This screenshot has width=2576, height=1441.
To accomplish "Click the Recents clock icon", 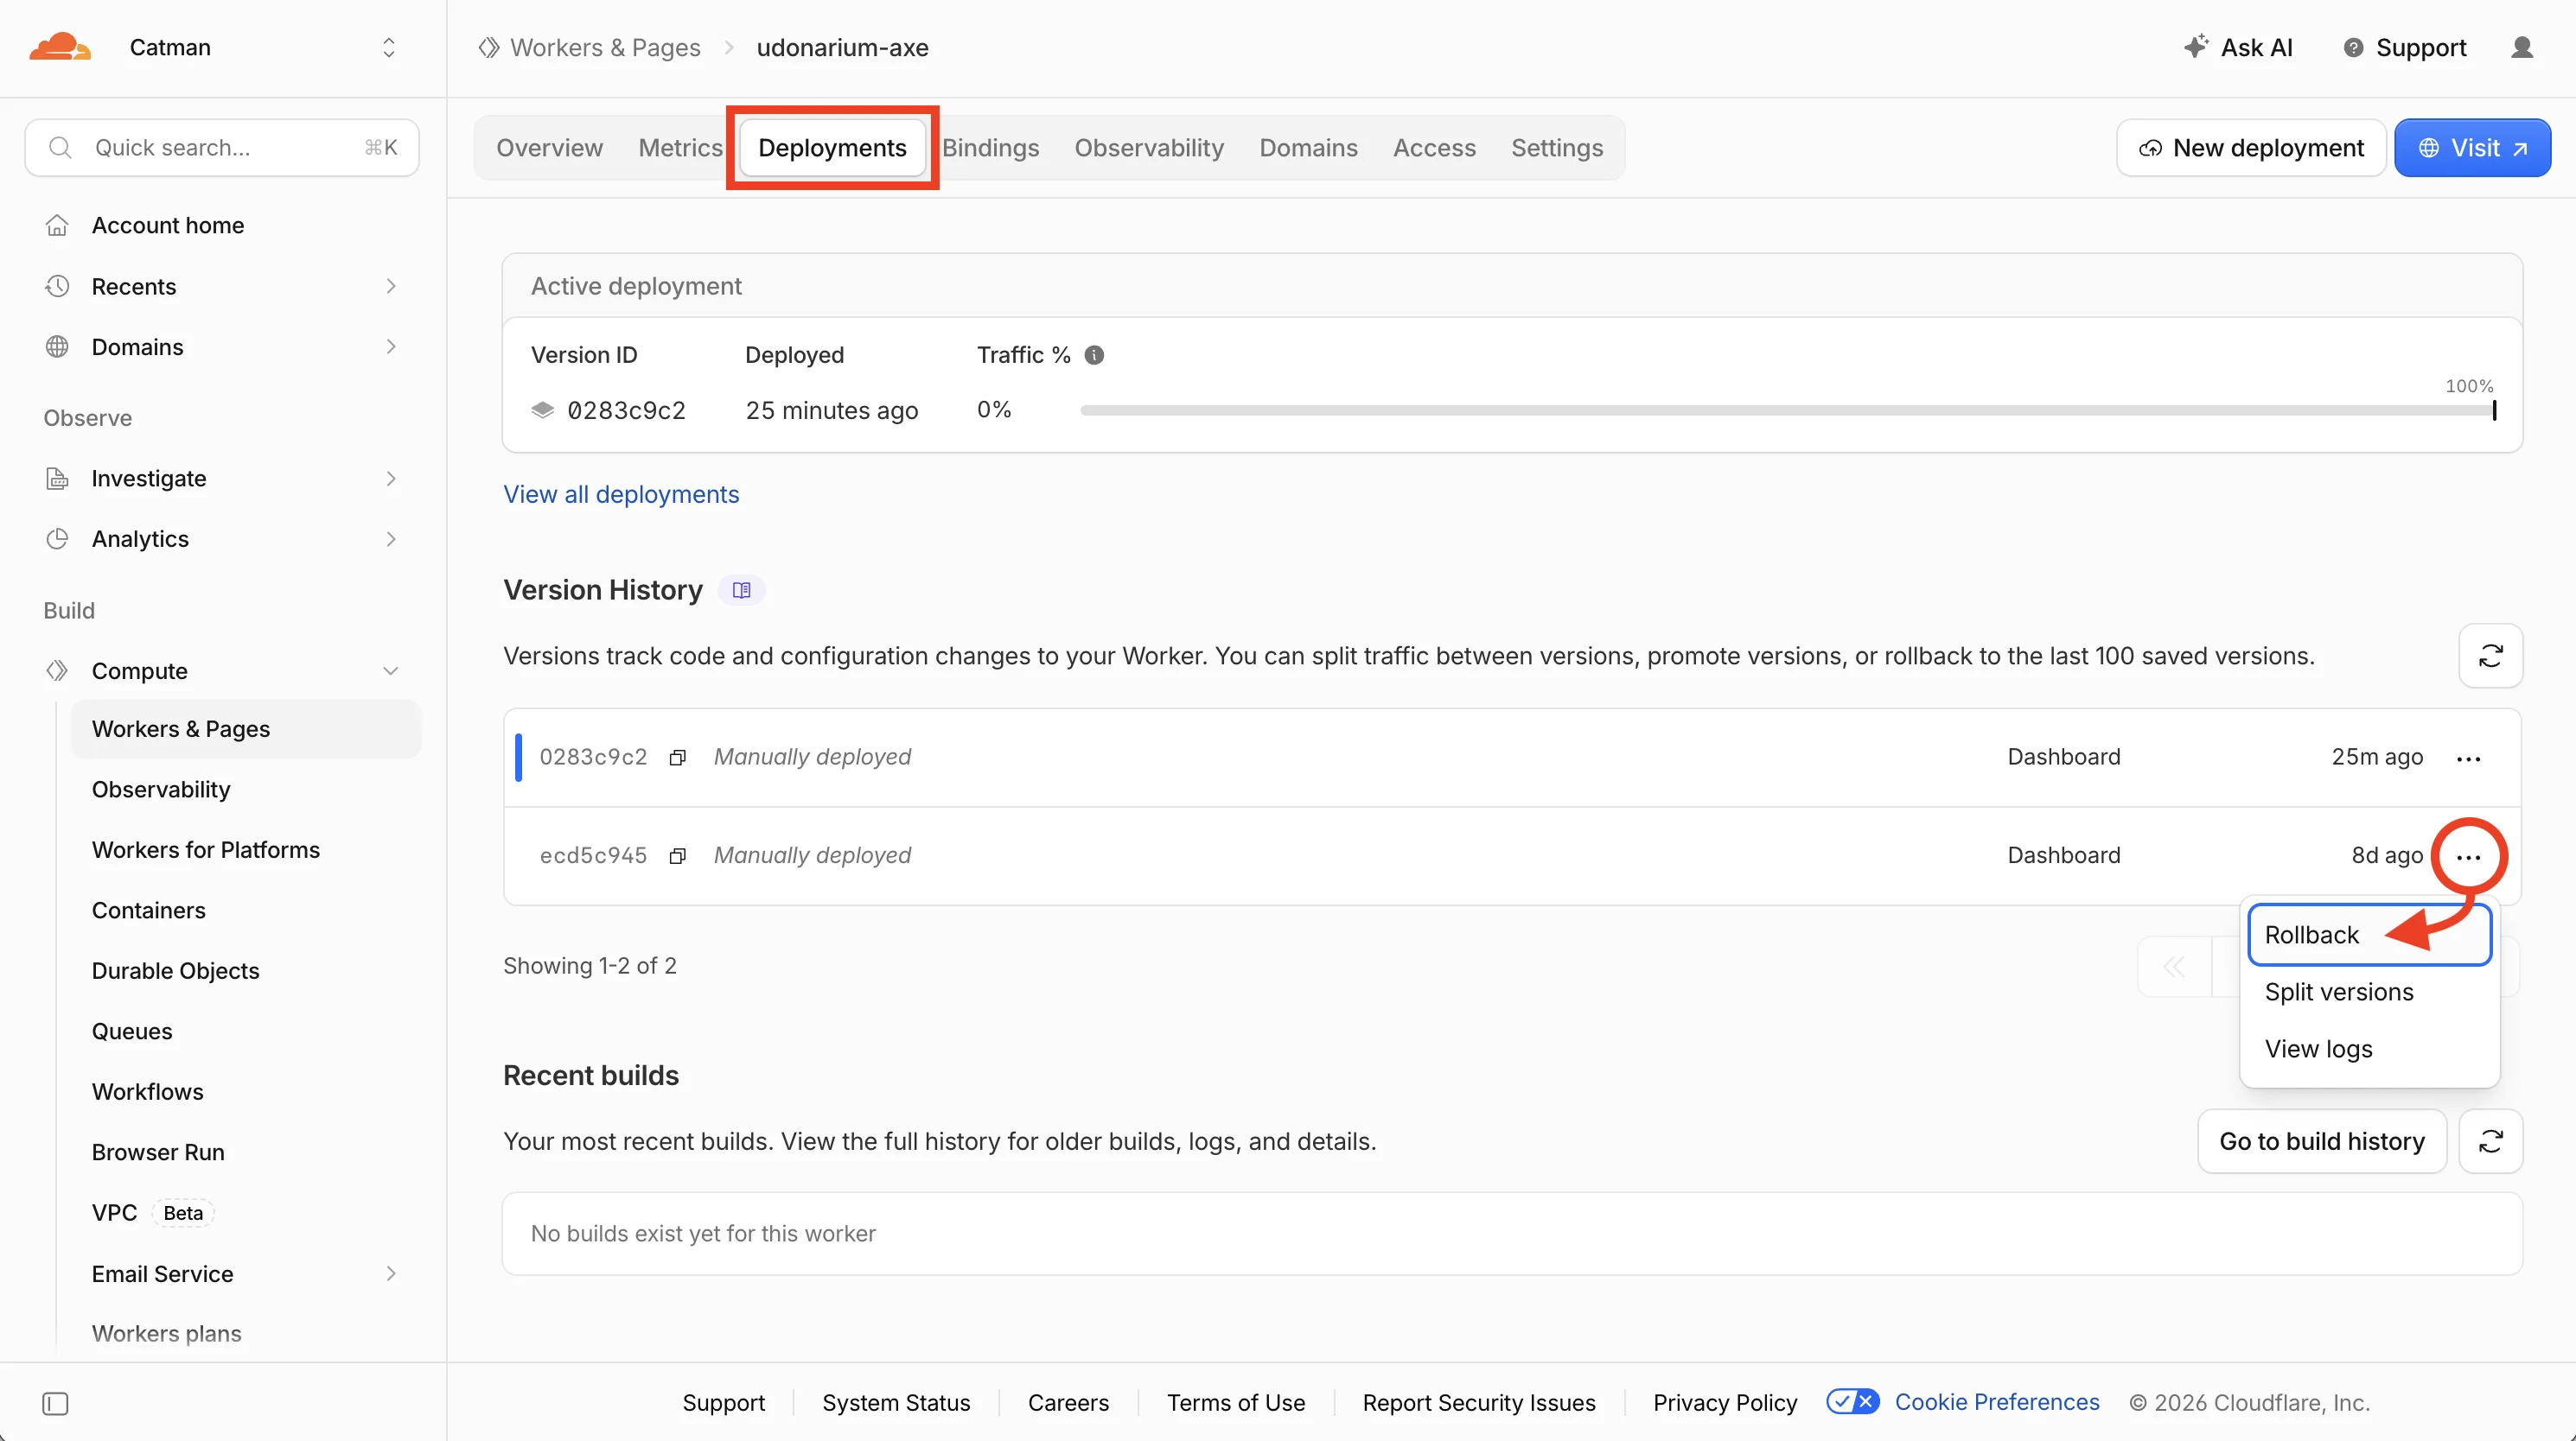I will [x=57, y=286].
